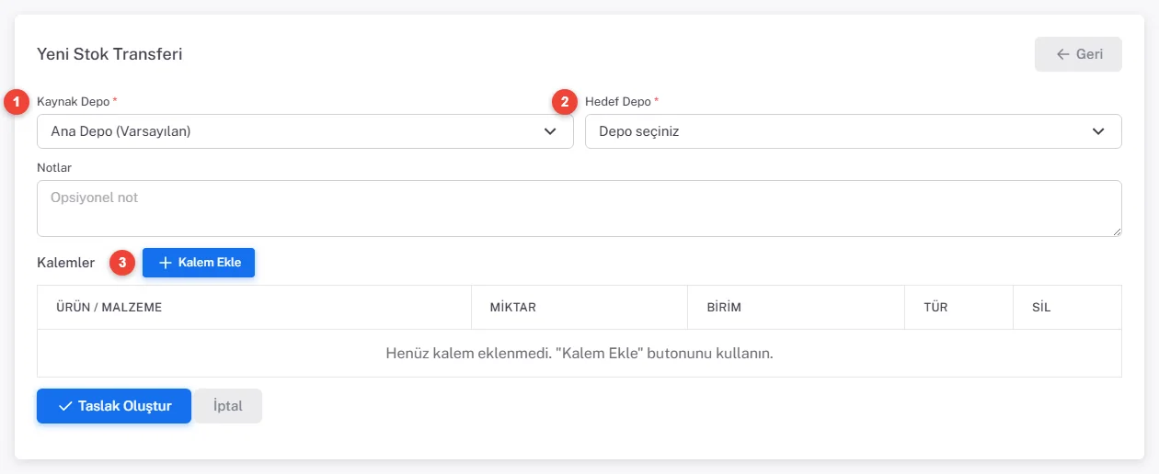Click the Notlar field label
This screenshot has width=1159, height=474.
pyautogui.click(x=54, y=168)
